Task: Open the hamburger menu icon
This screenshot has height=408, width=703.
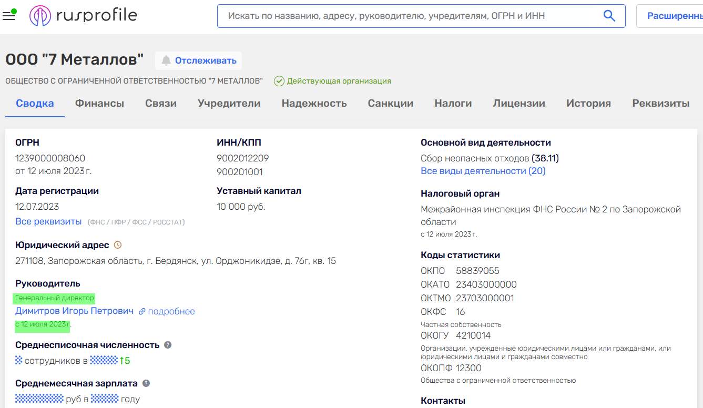Action: coord(9,16)
